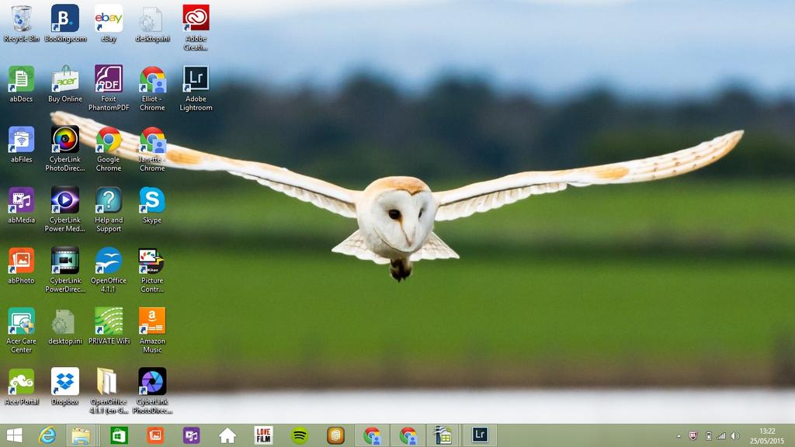Image resolution: width=795 pixels, height=447 pixels.
Task: Open Internet Explorer from the taskbar
Action: [48, 435]
